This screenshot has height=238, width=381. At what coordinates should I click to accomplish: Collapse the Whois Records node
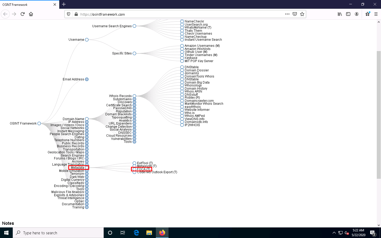(x=134, y=96)
